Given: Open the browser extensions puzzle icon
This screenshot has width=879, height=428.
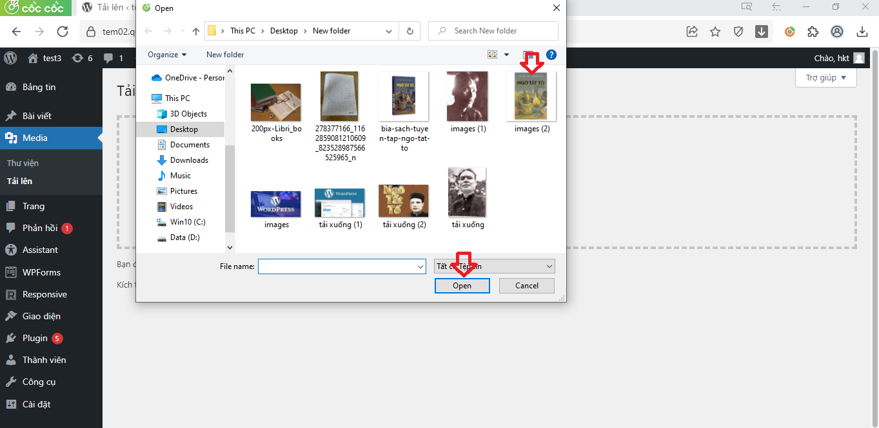Looking at the screenshot, I should [813, 32].
